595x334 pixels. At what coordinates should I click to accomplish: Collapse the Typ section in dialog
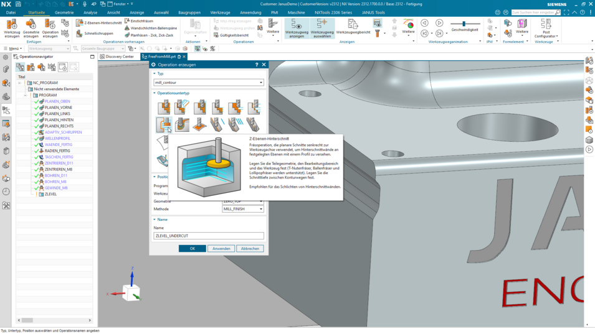pos(155,73)
